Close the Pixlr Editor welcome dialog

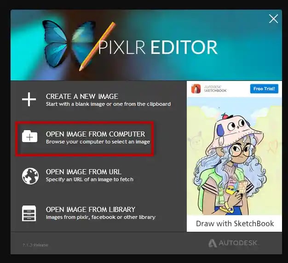[x=273, y=19]
